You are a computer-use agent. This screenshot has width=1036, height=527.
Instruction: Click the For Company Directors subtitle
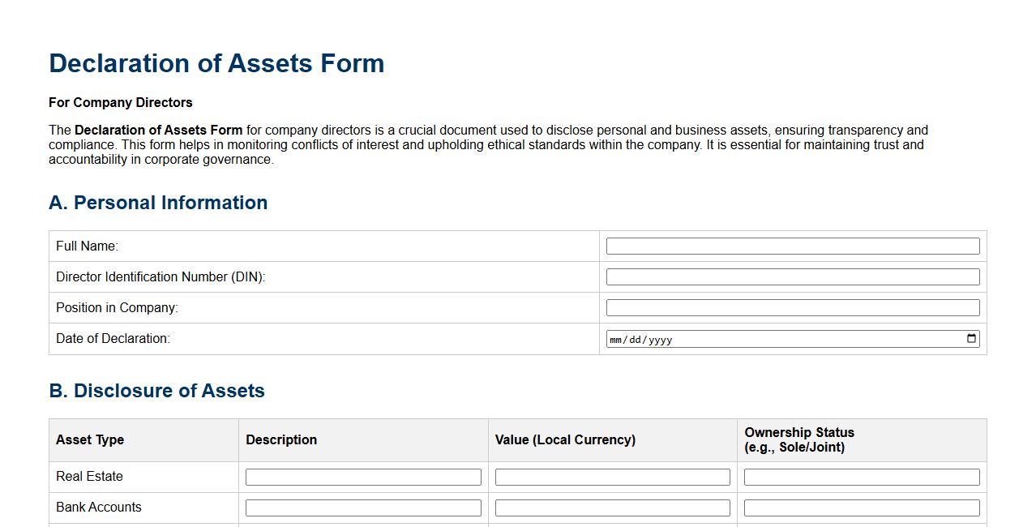click(120, 102)
